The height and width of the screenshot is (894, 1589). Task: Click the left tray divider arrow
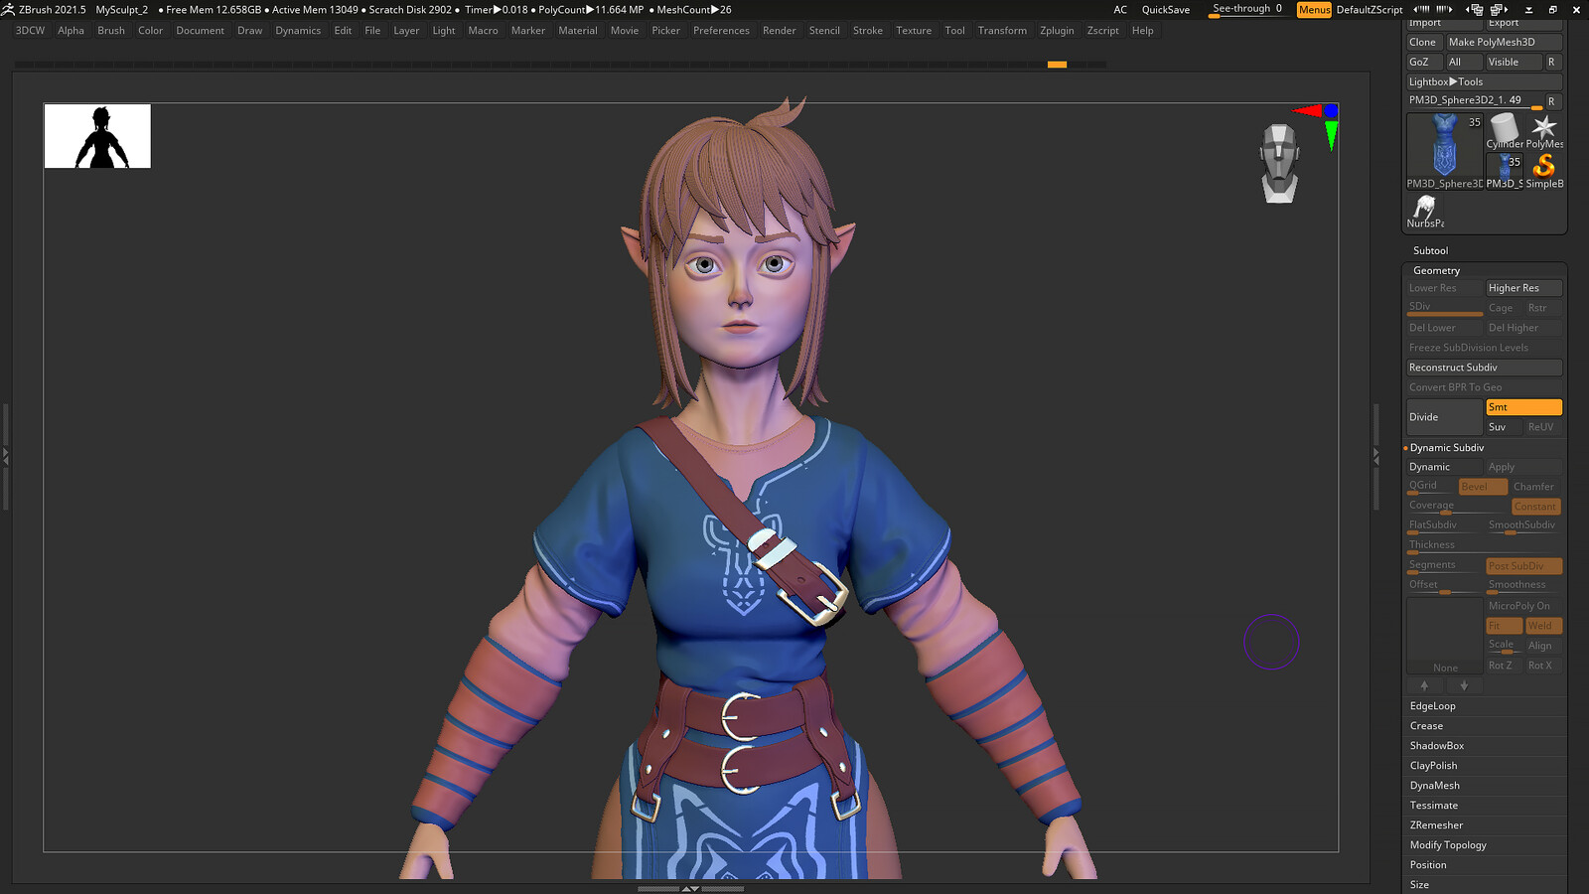pyautogui.click(x=5, y=457)
